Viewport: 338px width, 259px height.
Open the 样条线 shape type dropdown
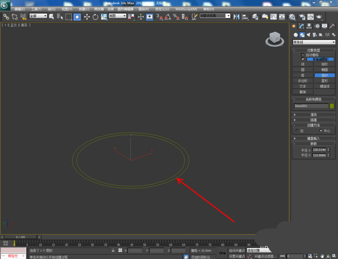(x=314, y=42)
